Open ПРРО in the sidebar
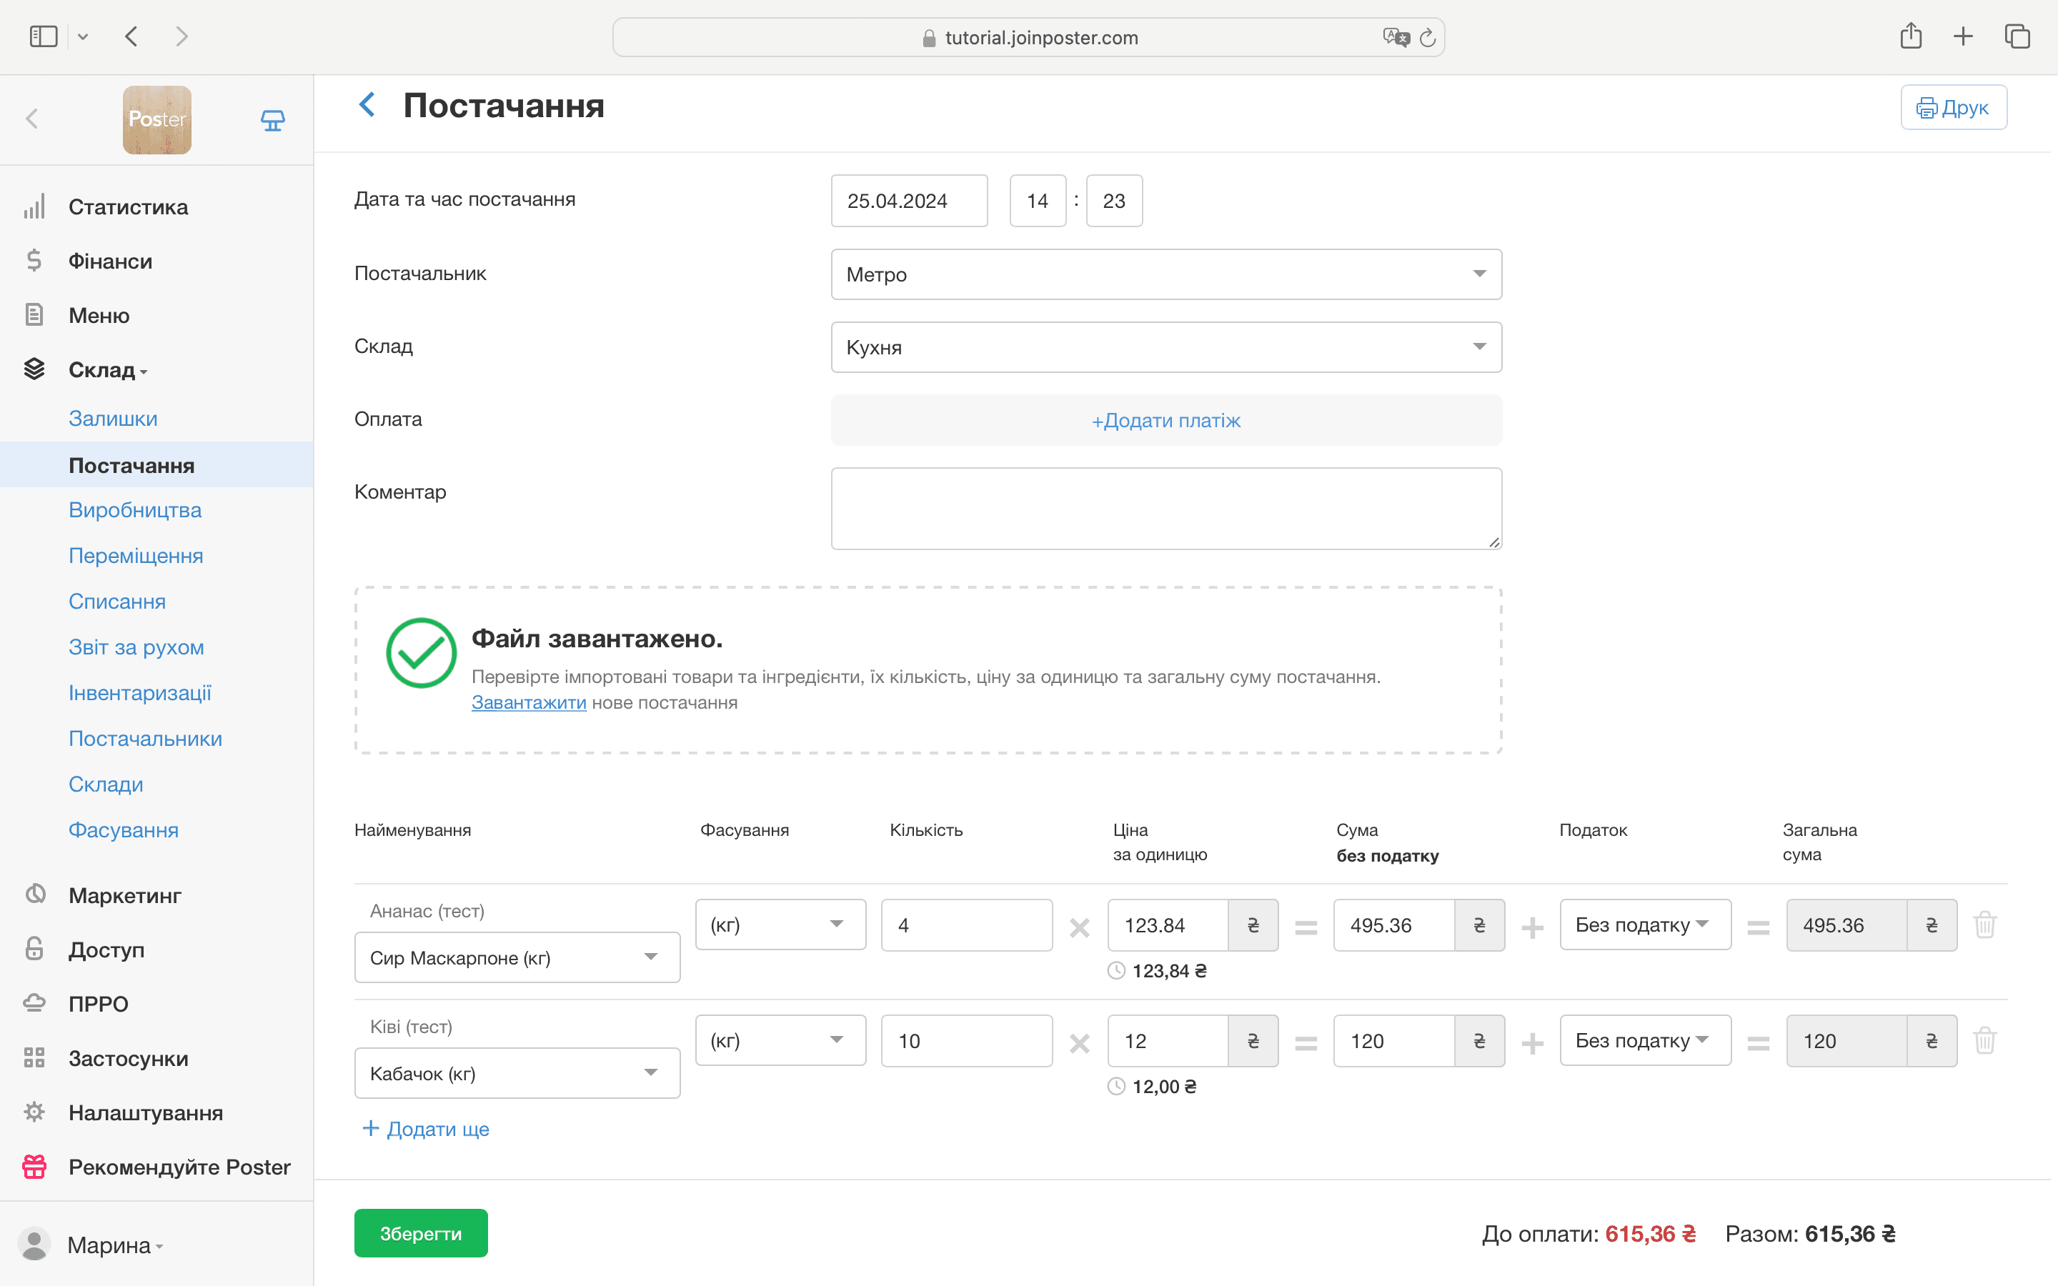The image size is (2058, 1286). [99, 1005]
